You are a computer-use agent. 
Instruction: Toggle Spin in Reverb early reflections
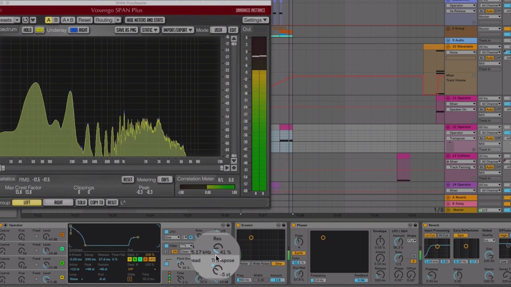tap(461, 236)
